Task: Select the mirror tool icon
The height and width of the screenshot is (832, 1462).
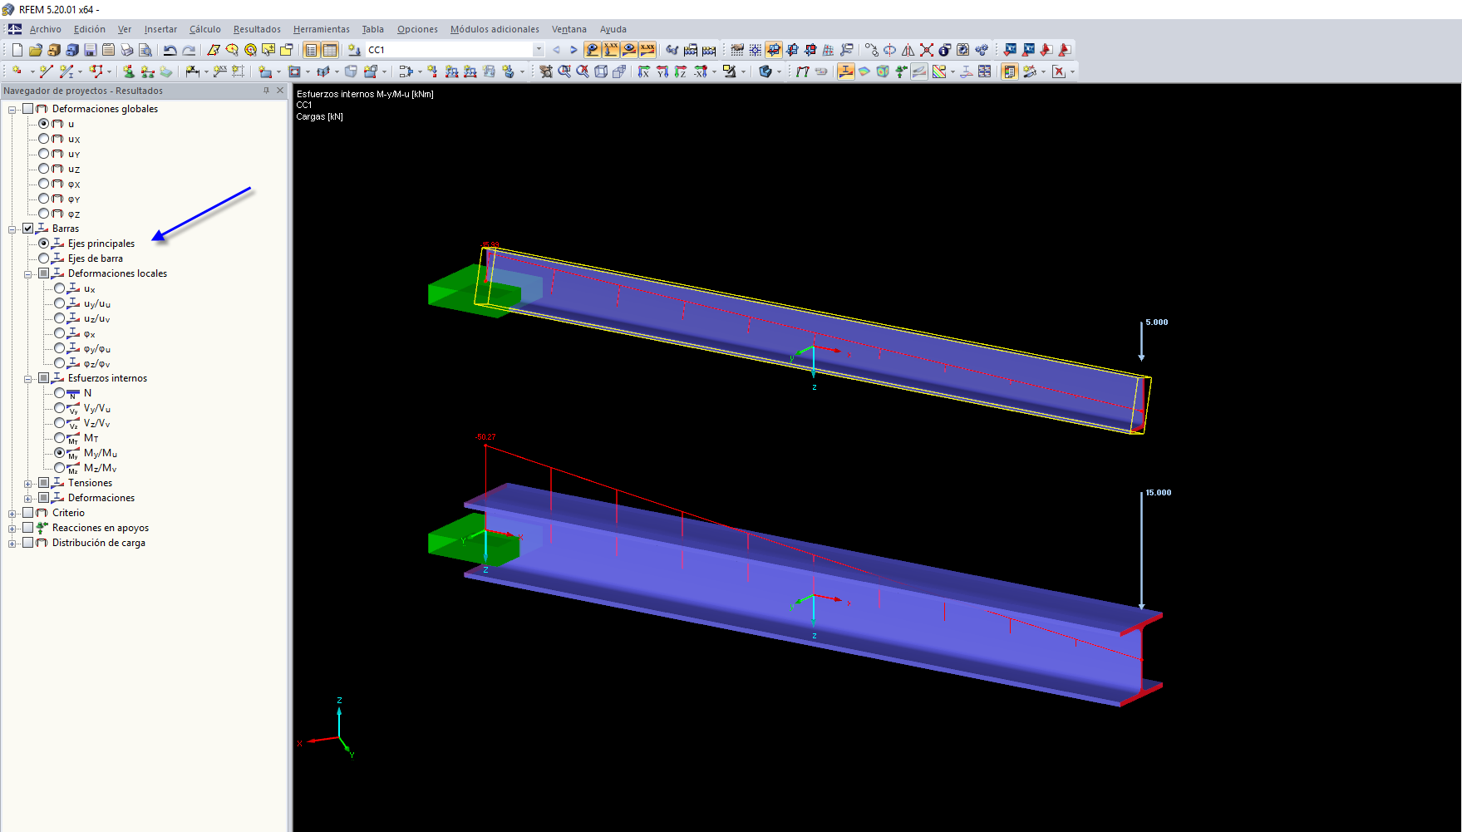Action: 908,50
